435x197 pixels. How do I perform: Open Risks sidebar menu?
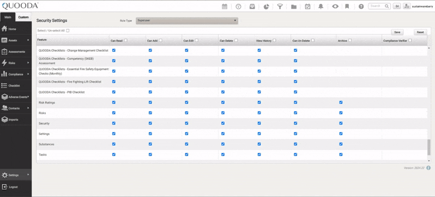pos(16,63)
